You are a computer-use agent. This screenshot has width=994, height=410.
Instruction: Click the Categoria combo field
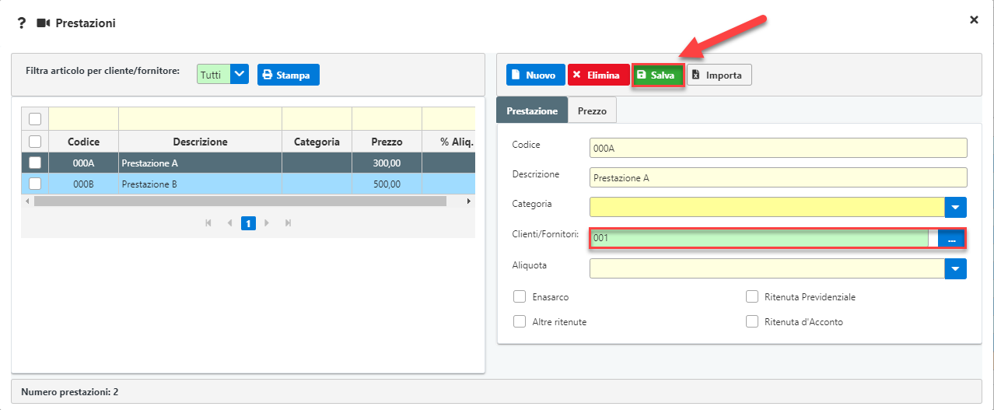(767, 207)
